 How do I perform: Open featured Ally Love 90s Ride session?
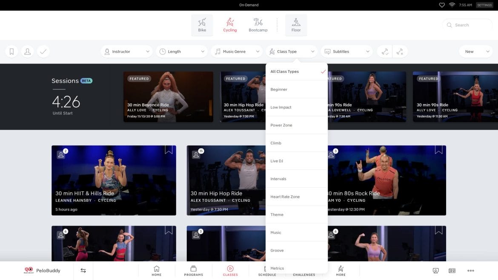click(455, 97)
